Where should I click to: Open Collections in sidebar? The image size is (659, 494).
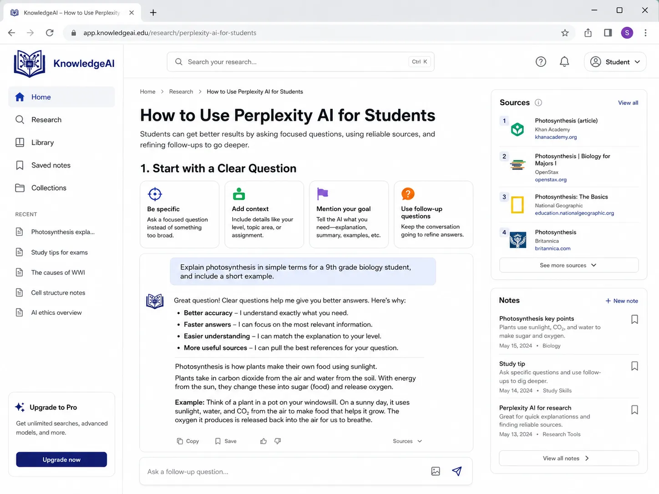(61, 188)
